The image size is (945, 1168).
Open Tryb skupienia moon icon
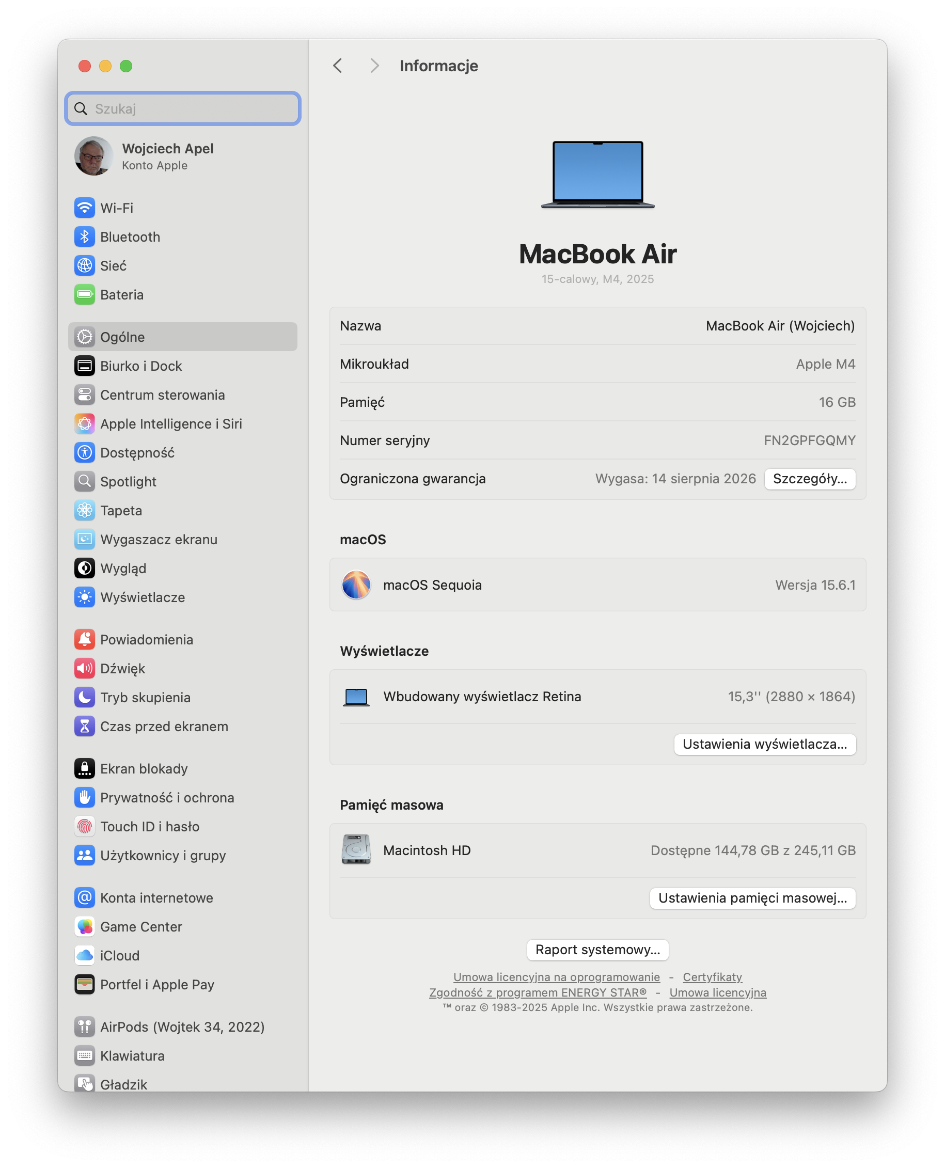84,697
